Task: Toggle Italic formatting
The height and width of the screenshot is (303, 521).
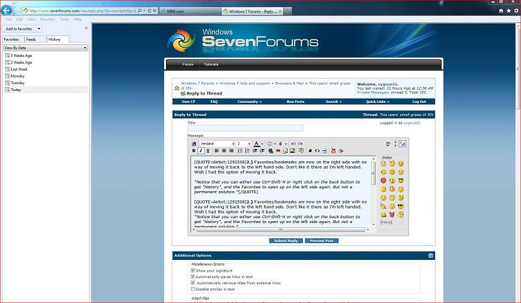Action: tap(201, 151)
